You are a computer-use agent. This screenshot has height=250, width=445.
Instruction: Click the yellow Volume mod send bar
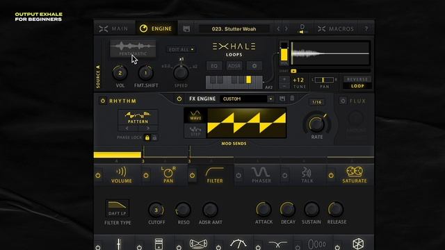[x=118, y=155]
